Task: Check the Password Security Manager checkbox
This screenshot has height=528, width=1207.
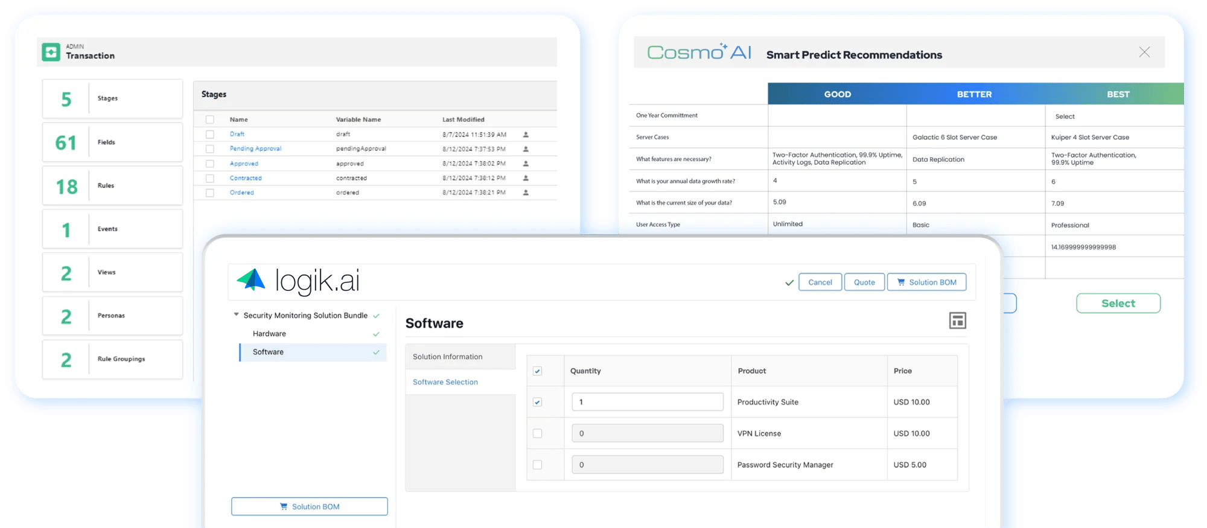Action: point(537,465)
